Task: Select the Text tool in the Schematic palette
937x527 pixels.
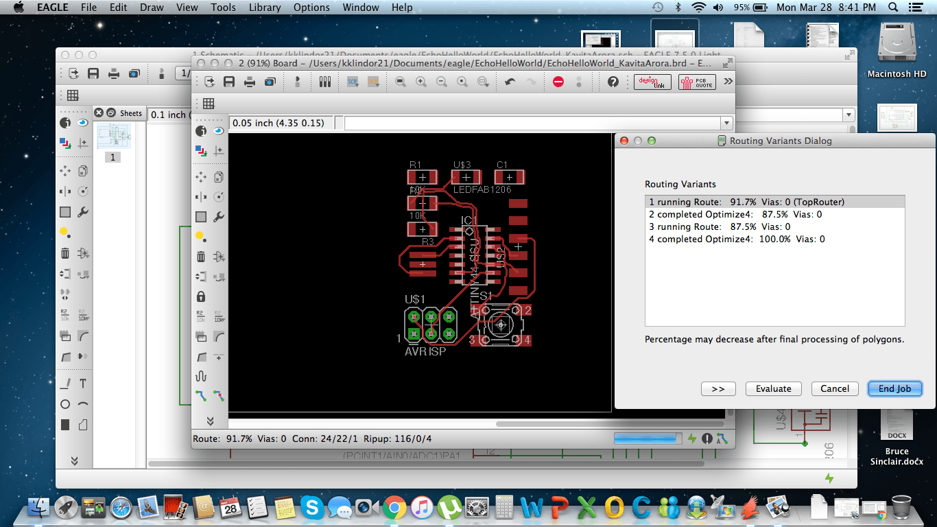Action: pyautogui.click(x=83, y=384)
